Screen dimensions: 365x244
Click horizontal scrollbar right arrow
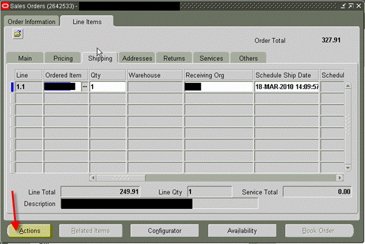coord(340,178)
